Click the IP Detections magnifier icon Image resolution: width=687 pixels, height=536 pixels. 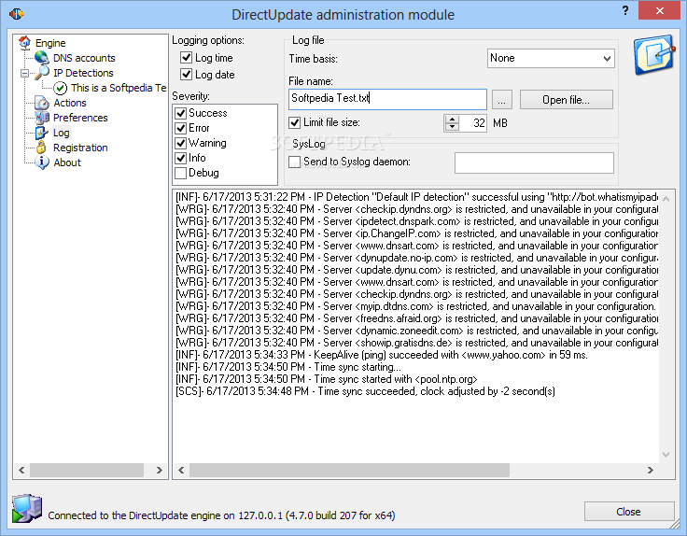(42, 72)
